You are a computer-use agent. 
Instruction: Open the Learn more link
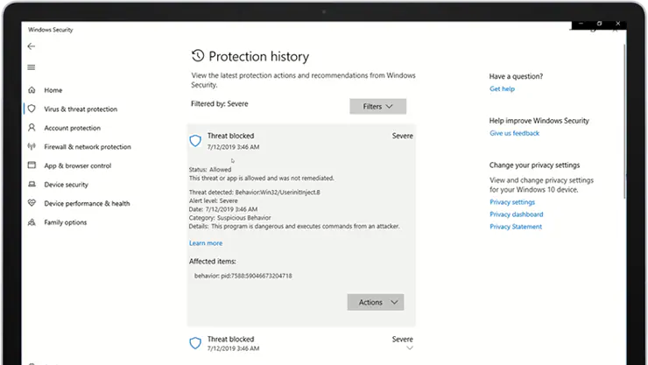(x=206, y=243)
